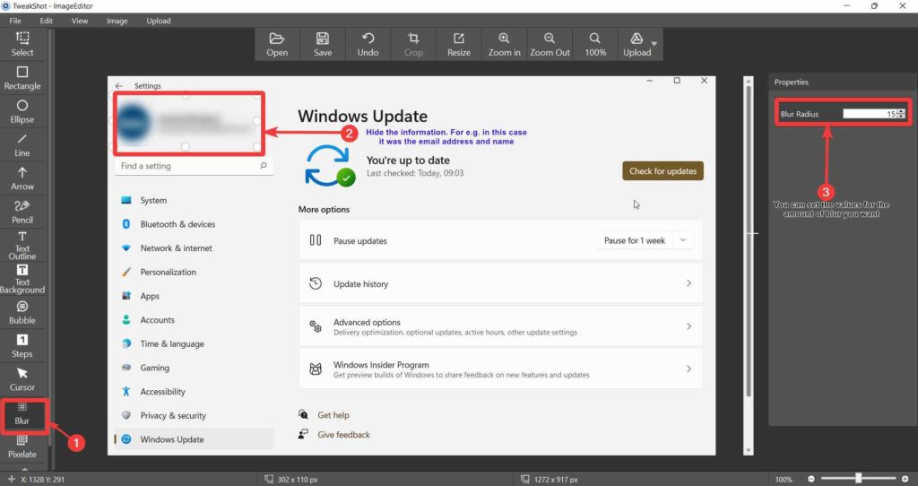Click the back arrow beside Settings

[x=119, y=85]
